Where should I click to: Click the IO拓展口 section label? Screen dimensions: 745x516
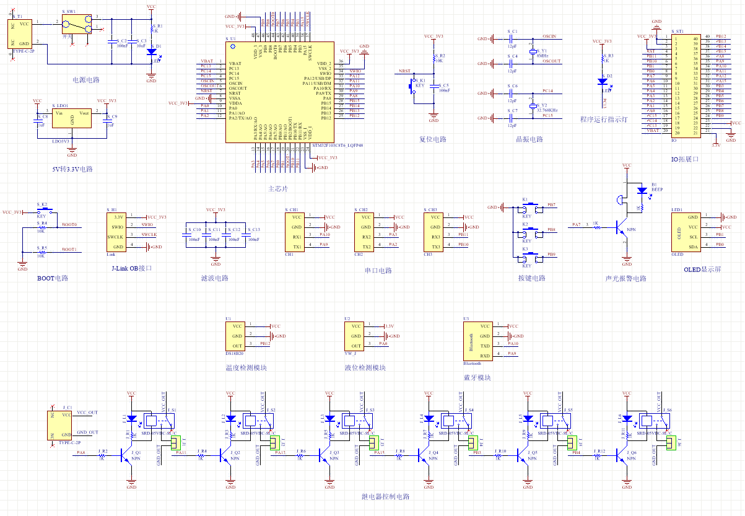pos(684,159)
